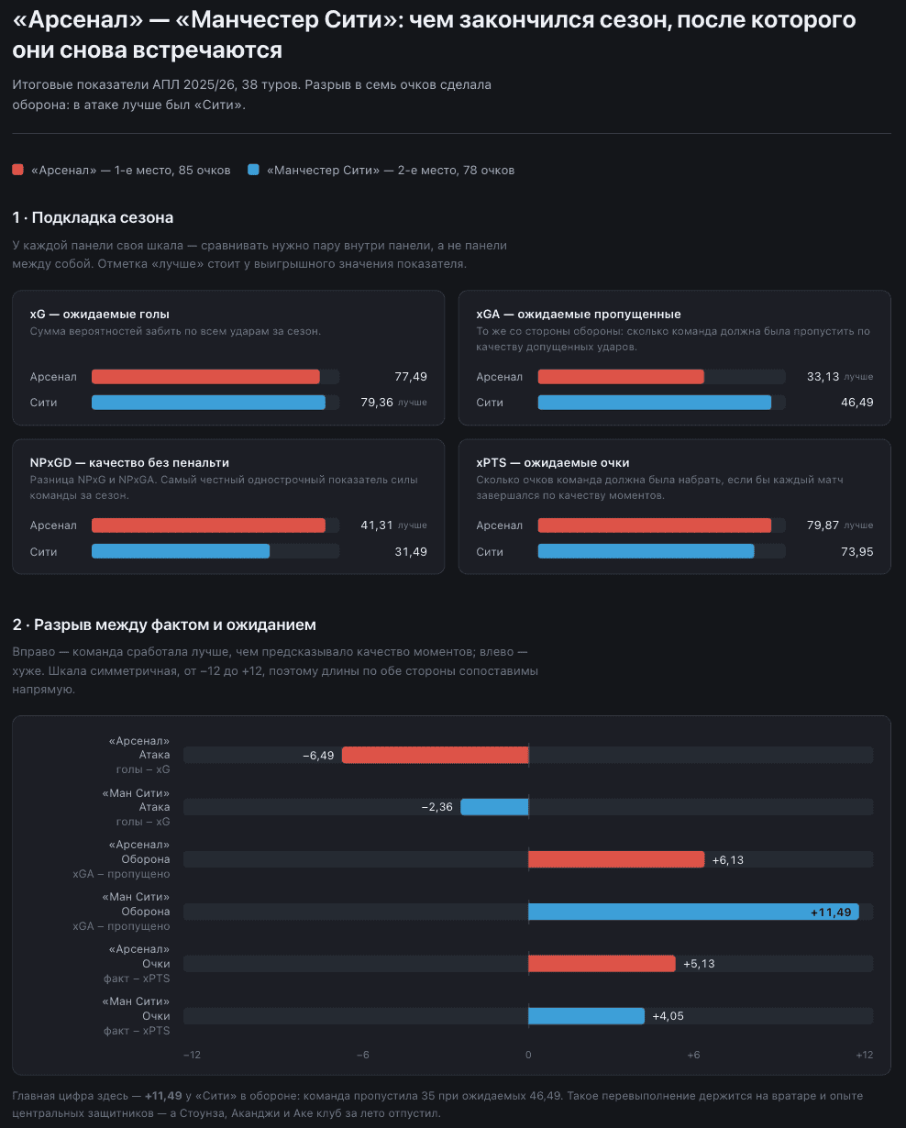The height and width of the screenshot is (1128, 906).
Task: Click panel title 'xPTS — ожидаемые очки'
Action: (x=553, y=462)
